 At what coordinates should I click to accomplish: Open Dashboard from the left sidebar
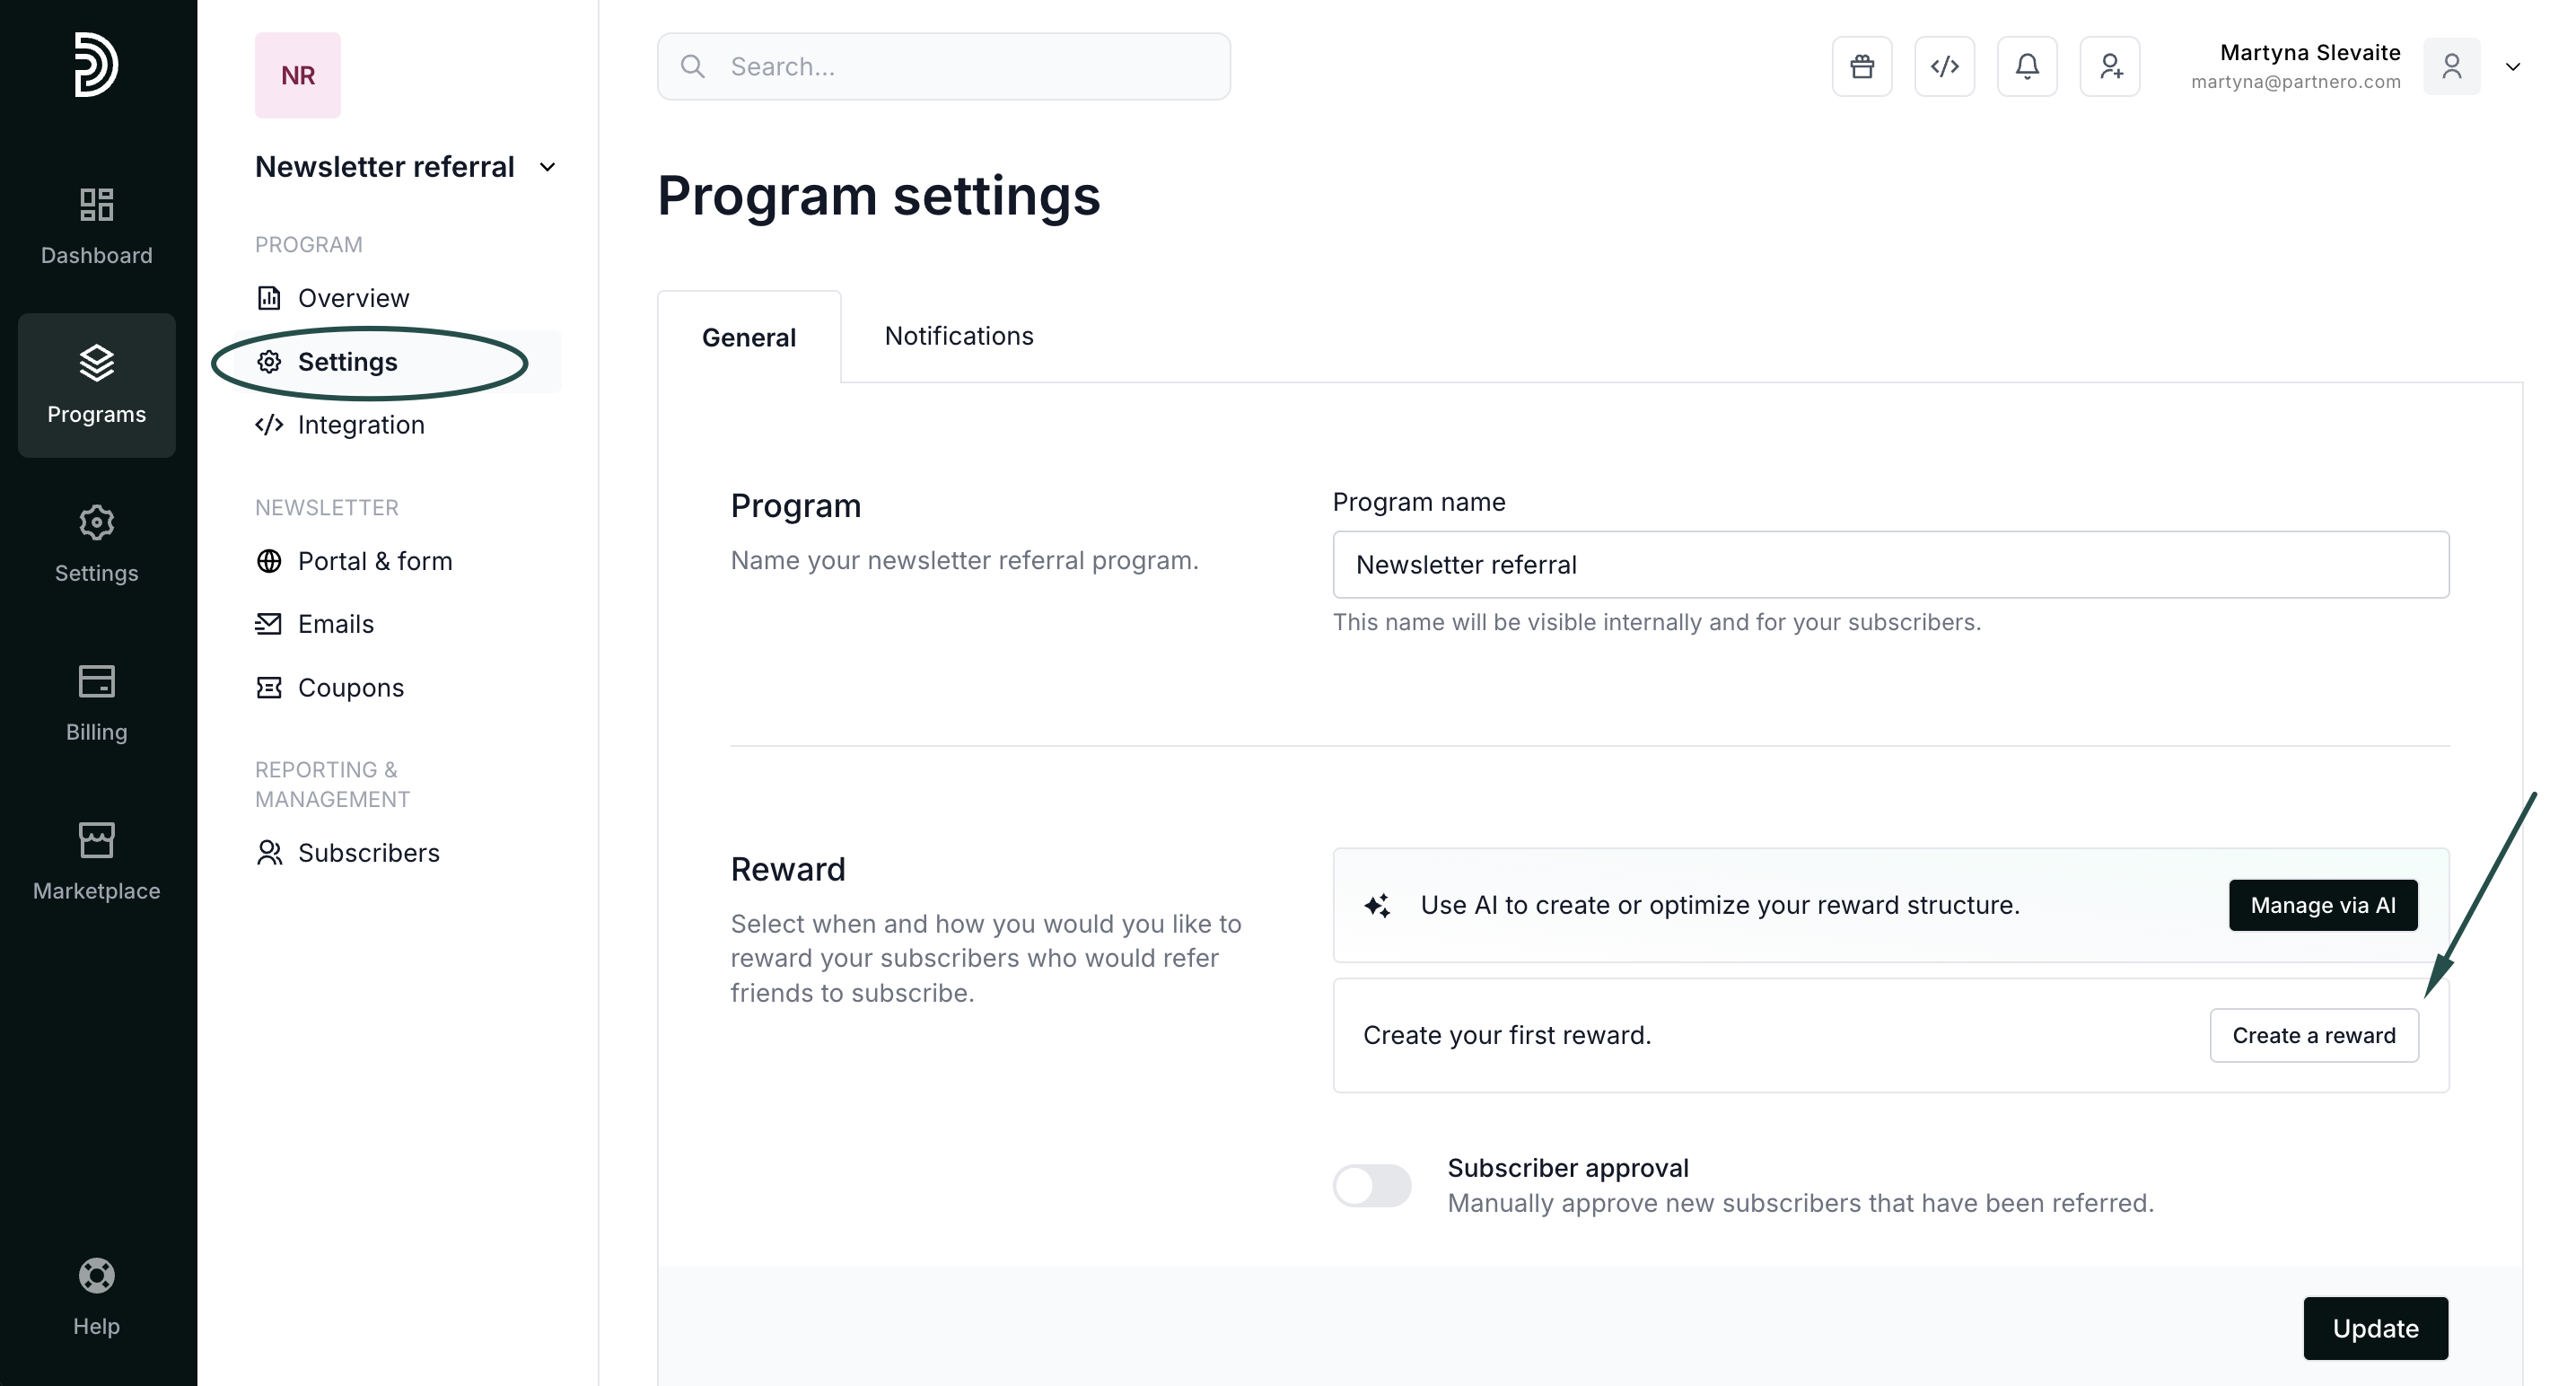96,226
